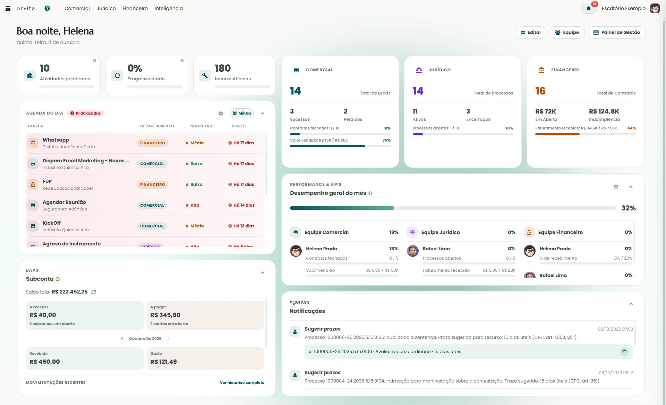Screen dimensions: 666x405
Task: Open the user avatar profile menu
Action: (655, 8)
